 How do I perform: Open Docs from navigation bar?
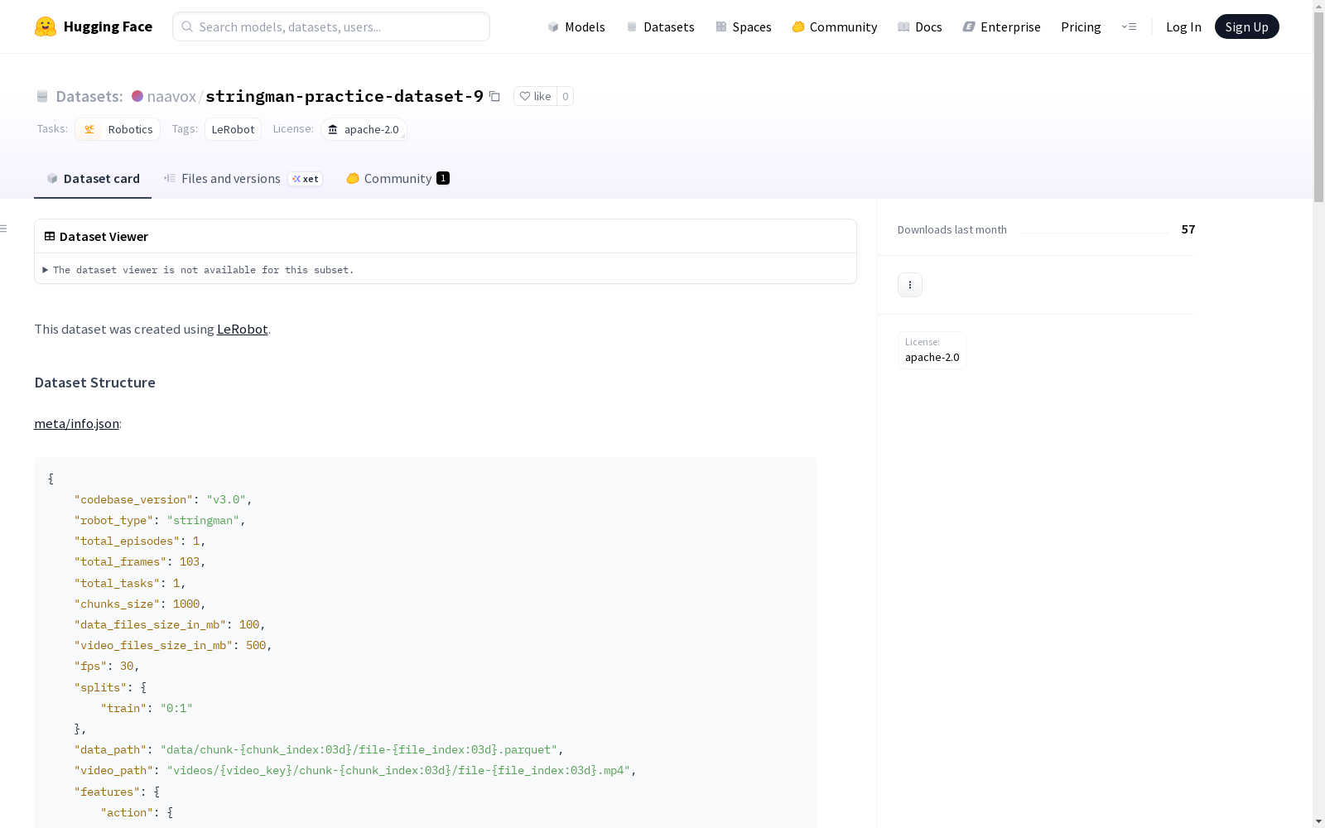tap(920, 26)
